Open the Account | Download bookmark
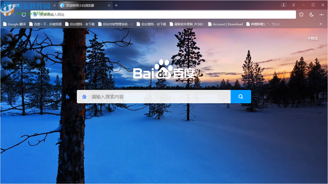 tap(225, 24)
